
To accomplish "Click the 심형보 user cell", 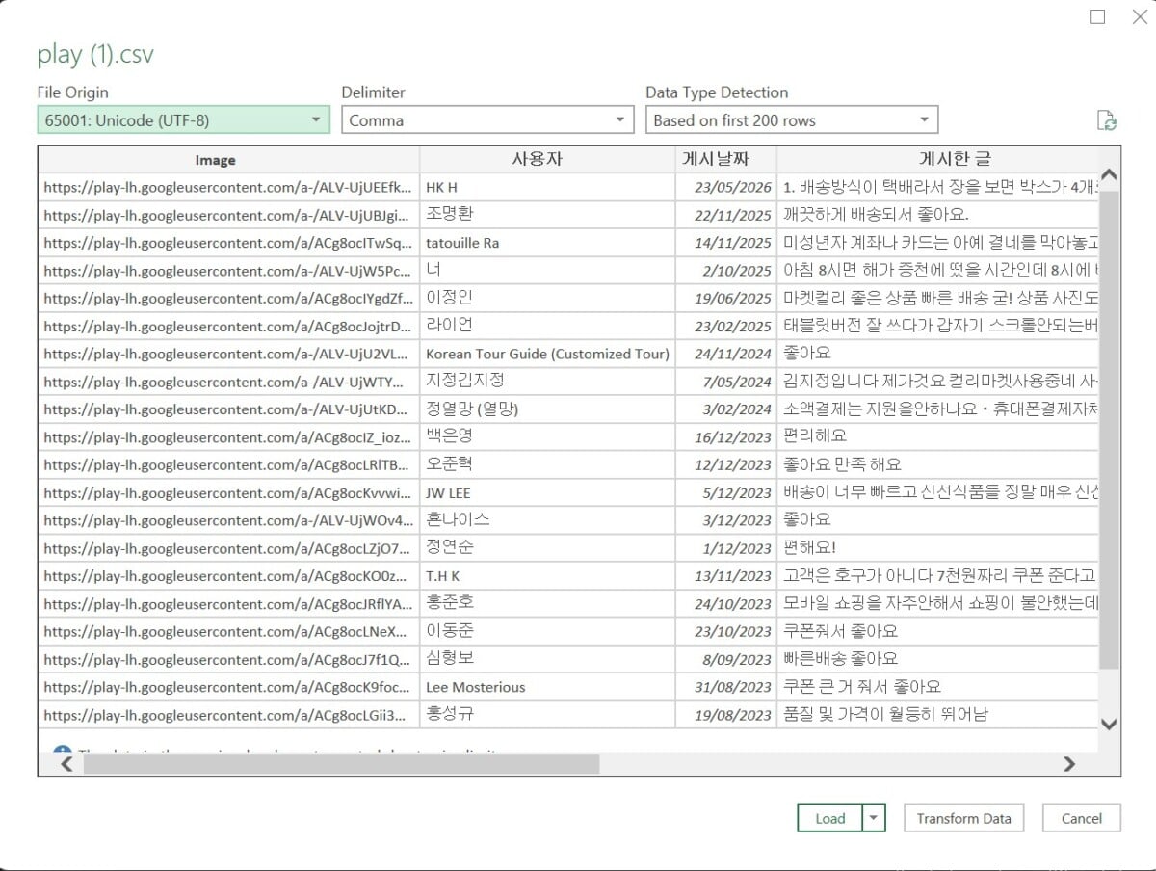I will point(548,660).
